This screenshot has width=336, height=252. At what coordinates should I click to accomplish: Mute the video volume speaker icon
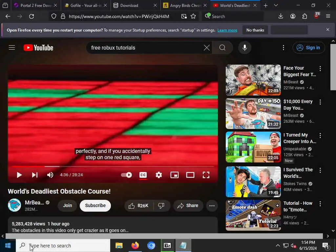click(50, 175)
